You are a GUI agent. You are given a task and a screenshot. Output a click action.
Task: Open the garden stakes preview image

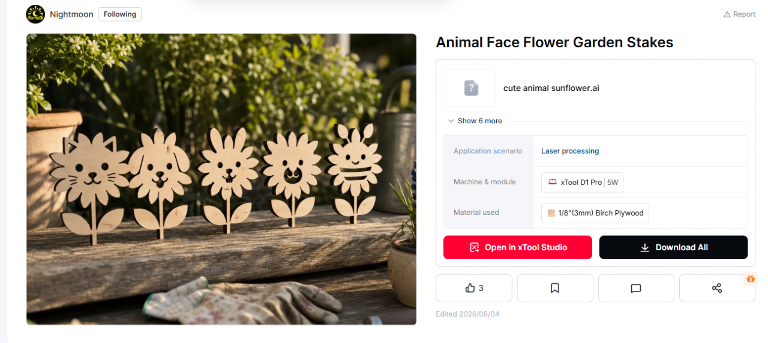[221, 179]
